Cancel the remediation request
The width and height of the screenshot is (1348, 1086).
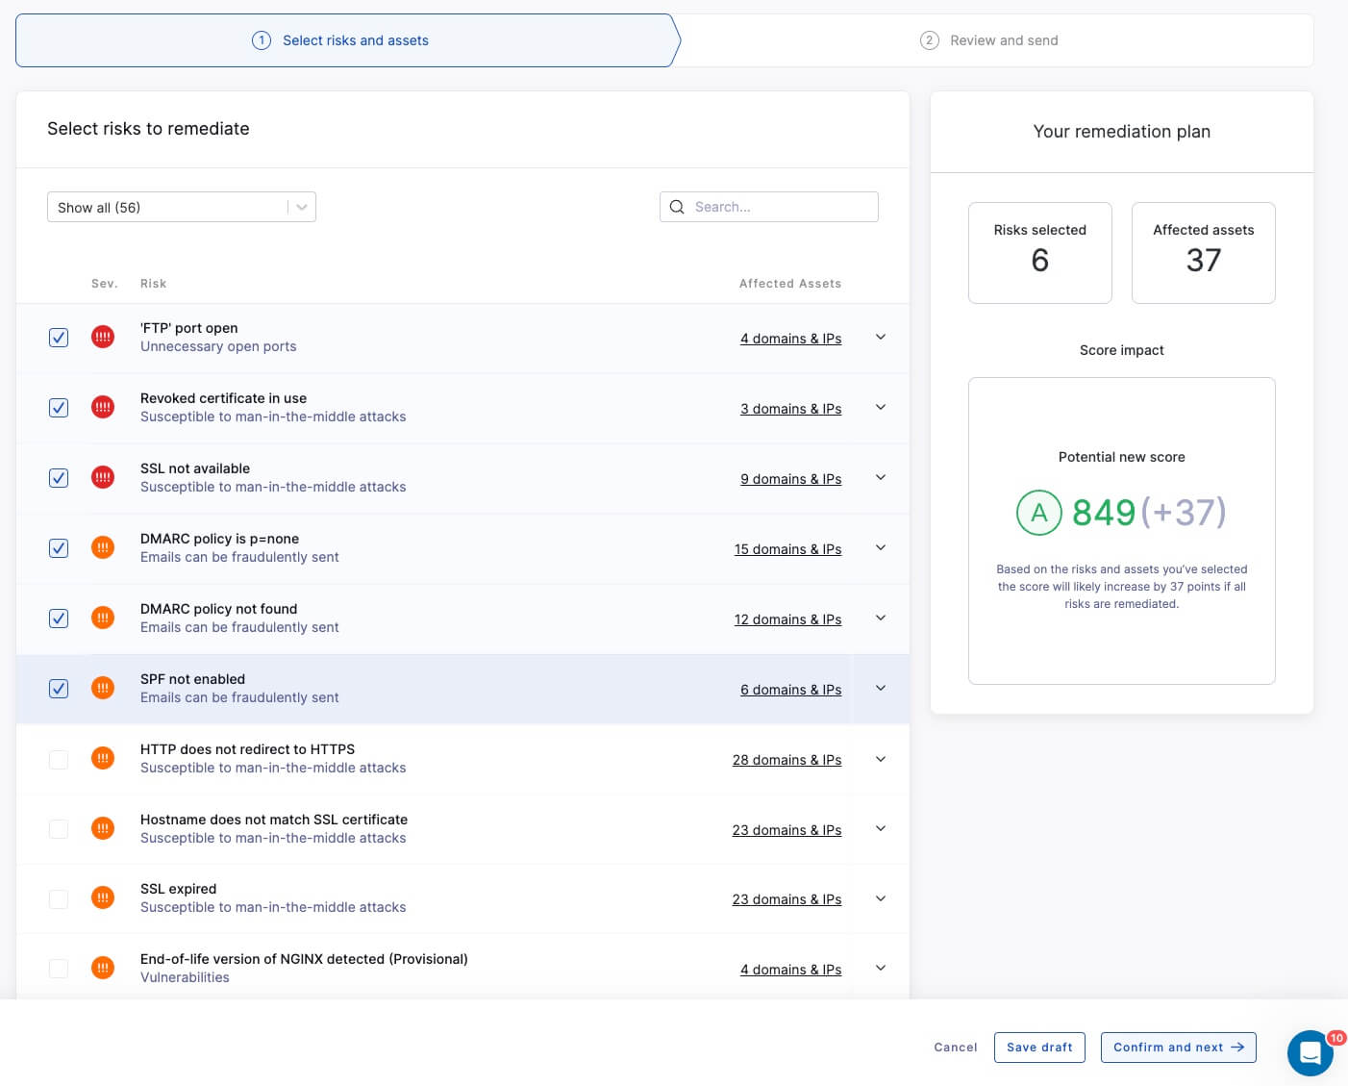point(956,1048)
